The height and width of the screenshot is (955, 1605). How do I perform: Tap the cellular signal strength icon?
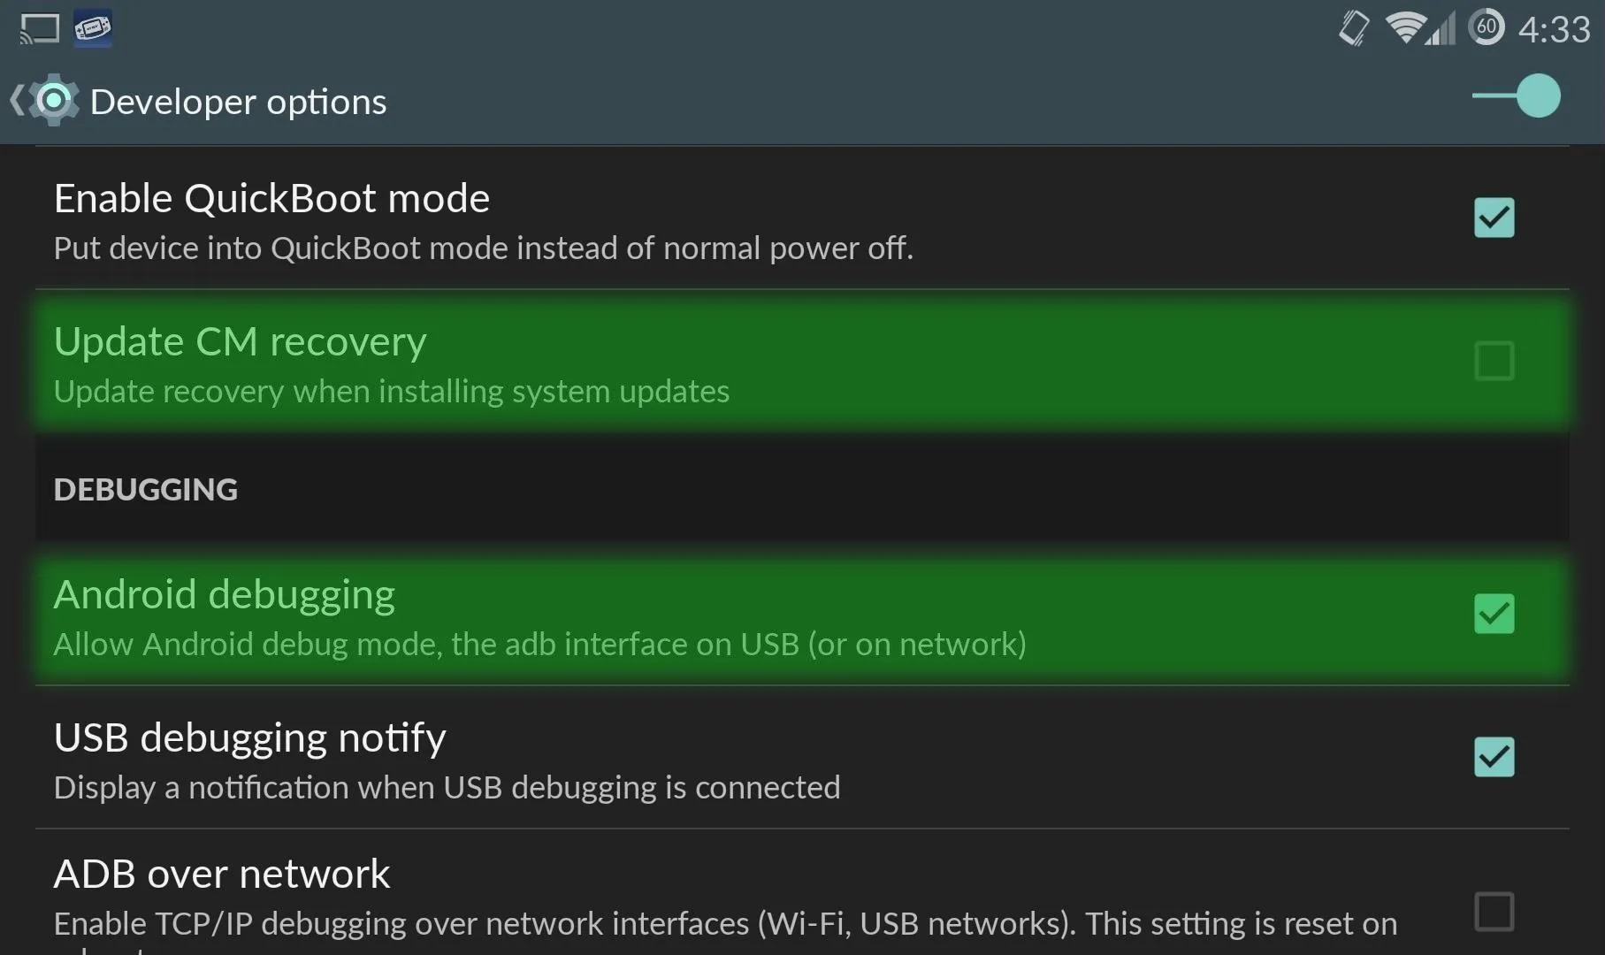[x=1441, y=28]
